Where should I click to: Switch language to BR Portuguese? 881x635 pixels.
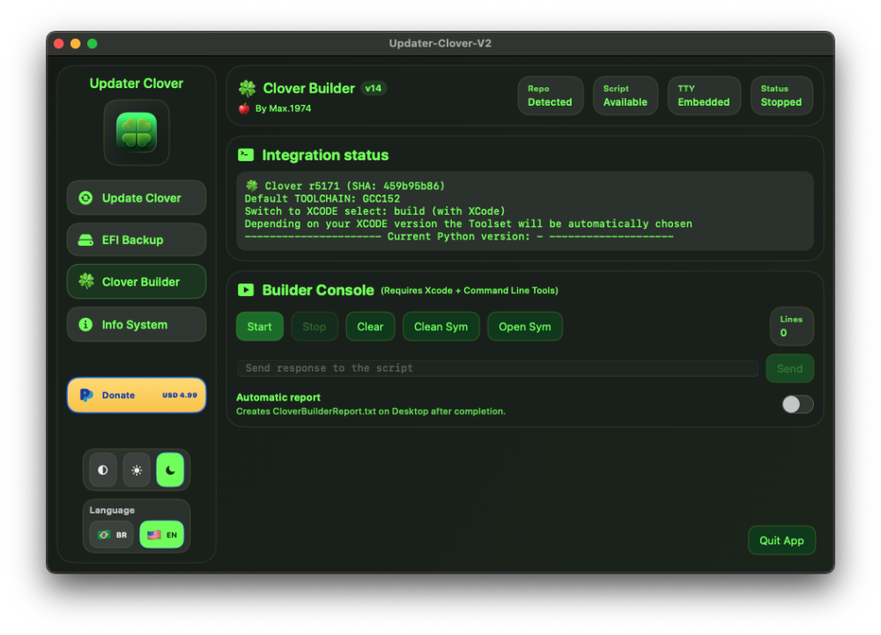point(111,535)
